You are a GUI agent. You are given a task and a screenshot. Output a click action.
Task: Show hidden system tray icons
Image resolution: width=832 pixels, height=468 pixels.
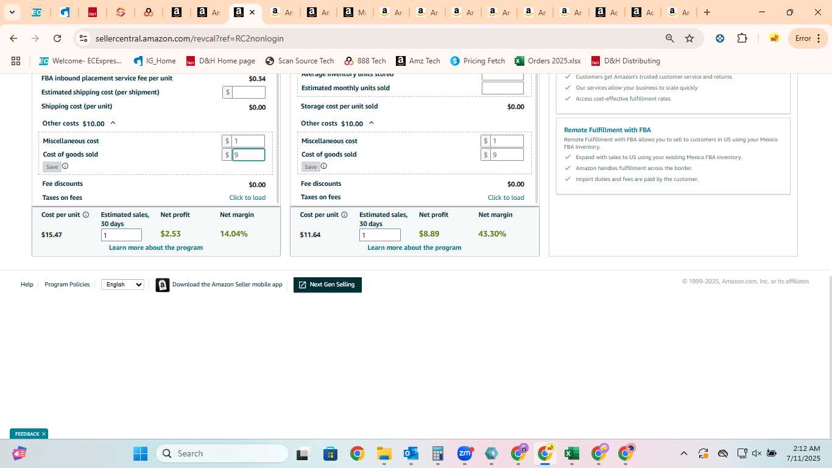click(x=684, y=453)
